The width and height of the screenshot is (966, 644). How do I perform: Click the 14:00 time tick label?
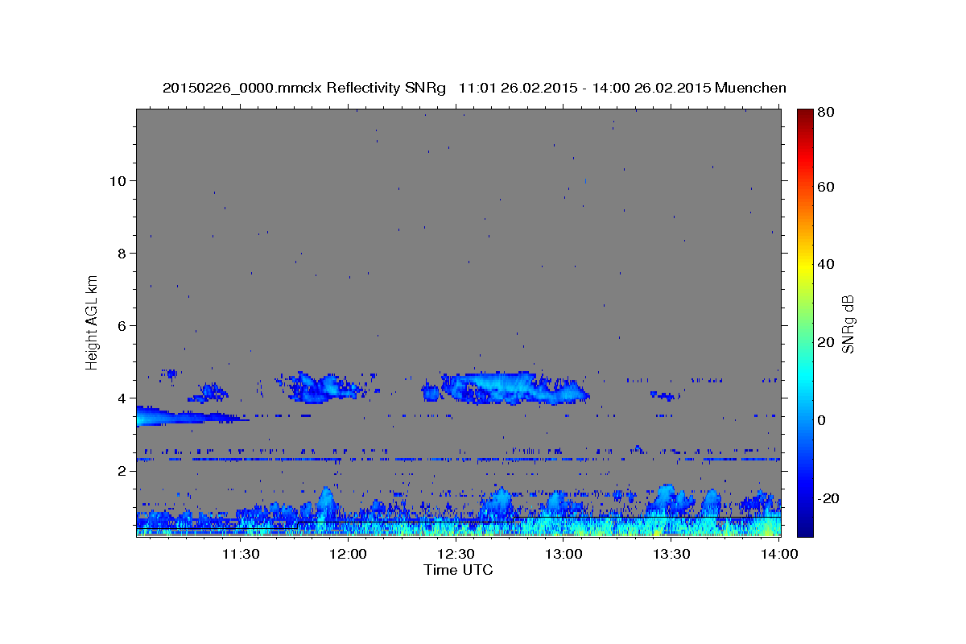click(x=779, y=554)
